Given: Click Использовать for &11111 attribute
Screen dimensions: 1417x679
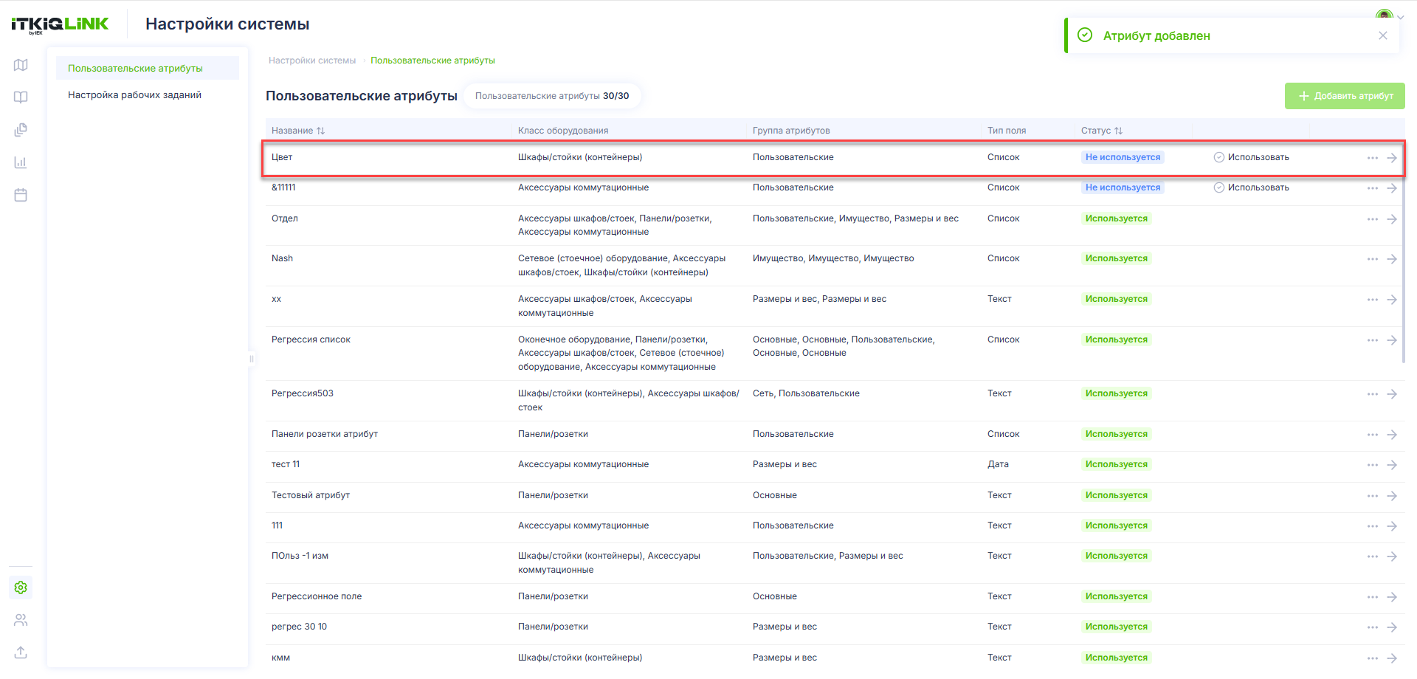Looking at the screenshot, I should (1251, 187).
